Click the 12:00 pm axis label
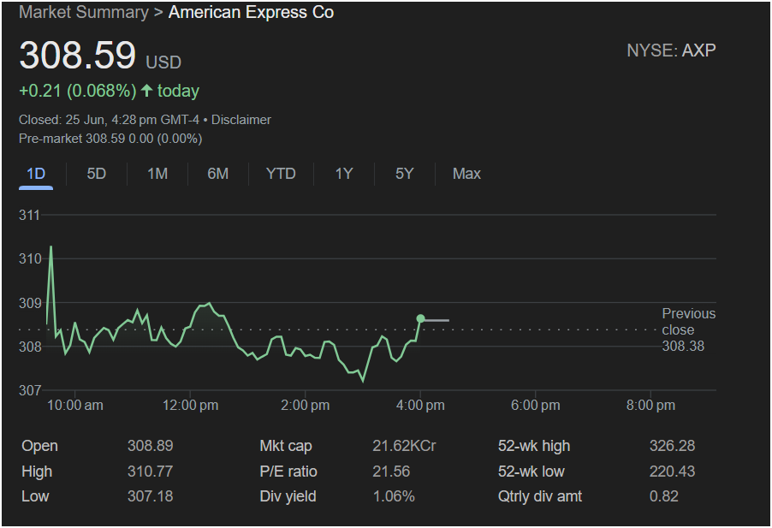Viewport: 772px width, 528px height. (x=190, y=406)
